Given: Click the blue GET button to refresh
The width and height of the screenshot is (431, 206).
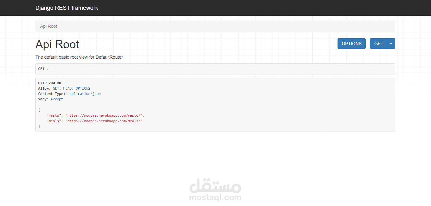Looking at the screenshot, I should (x=379, y=44).
